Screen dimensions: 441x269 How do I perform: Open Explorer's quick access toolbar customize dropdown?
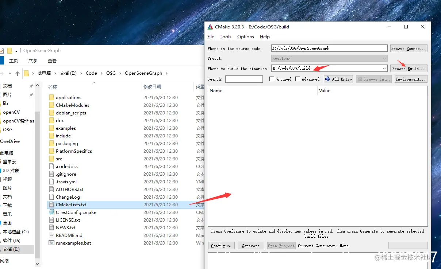[16, 51]
